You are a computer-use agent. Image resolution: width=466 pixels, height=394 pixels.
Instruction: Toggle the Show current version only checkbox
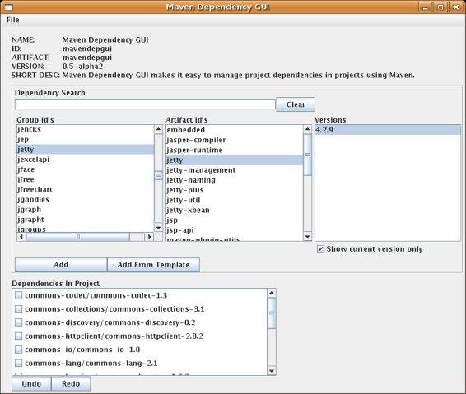(x=320, y=248)
